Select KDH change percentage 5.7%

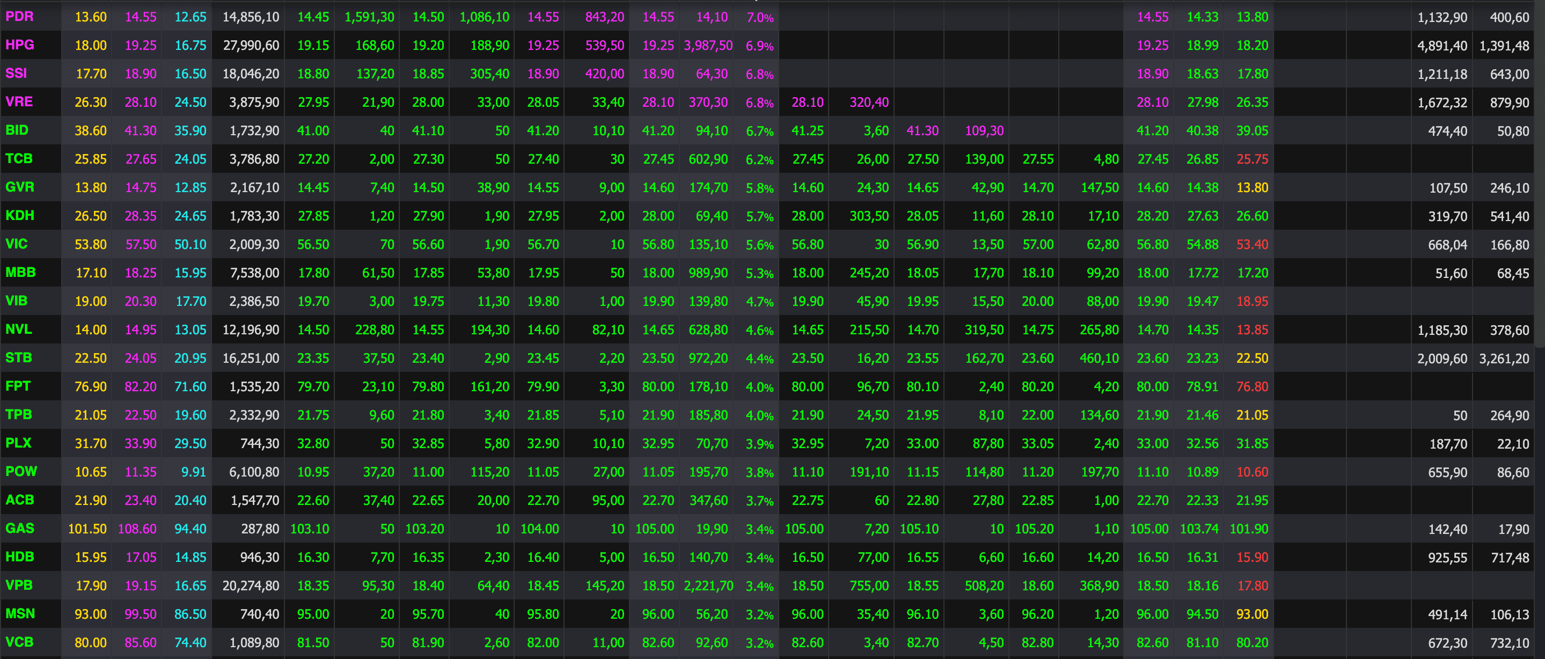click(x=759, y=216)
